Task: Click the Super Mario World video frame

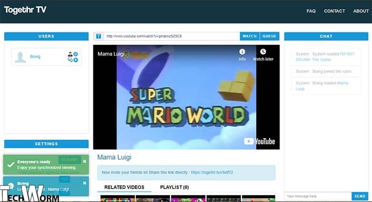Action: point(186,97)
